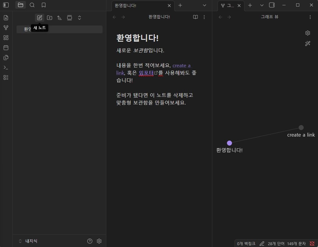Close the graph view tab

[239, 6]
